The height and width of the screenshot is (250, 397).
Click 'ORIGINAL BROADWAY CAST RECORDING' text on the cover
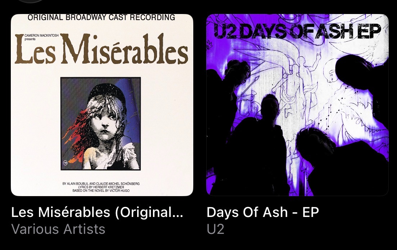tap(101, 18)
